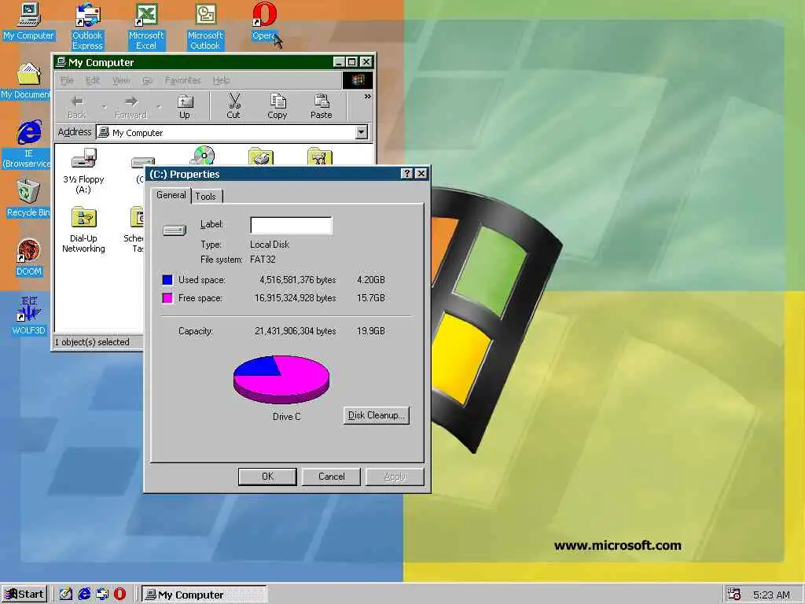The height and width of the screenshot is (604, 805).
Task: Click the '1 object(s) selected' status bar text
Action: pyautogui.click(x=92, y=342)
